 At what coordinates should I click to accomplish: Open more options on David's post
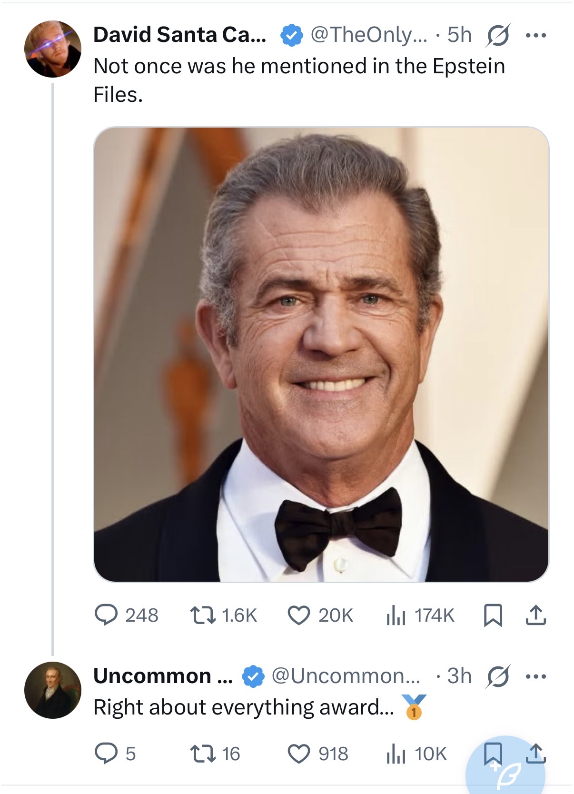pos(536,35)
